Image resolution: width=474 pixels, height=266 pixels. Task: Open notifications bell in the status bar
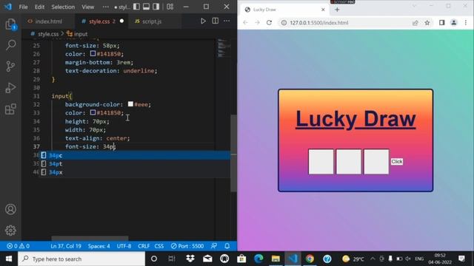coord(227,246)
